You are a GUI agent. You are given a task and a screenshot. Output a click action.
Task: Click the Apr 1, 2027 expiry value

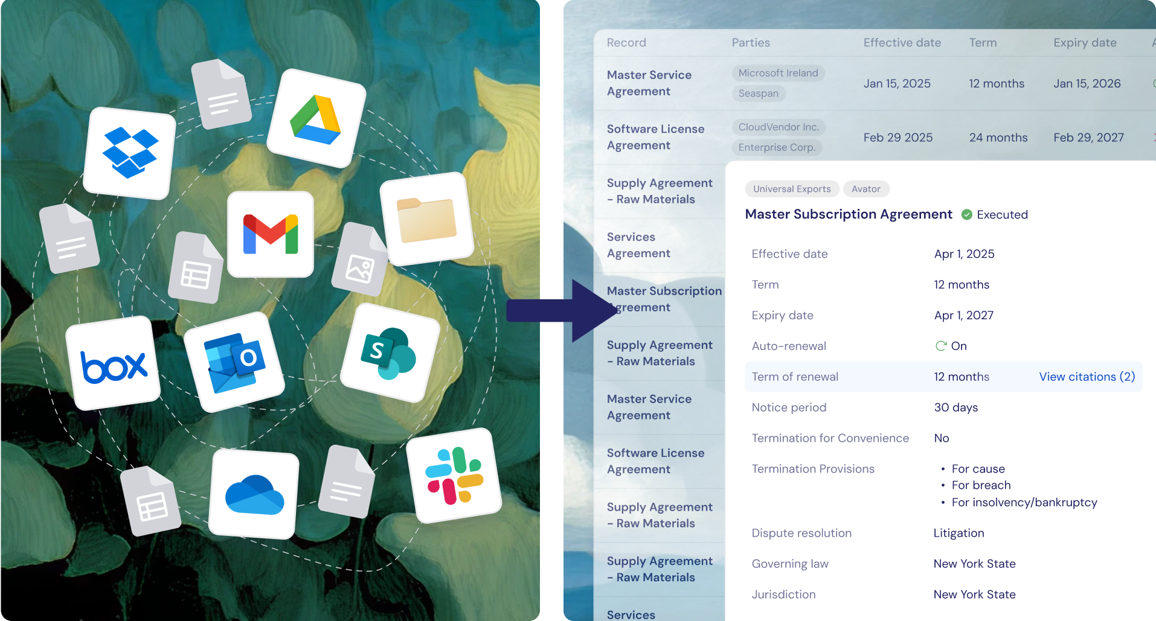963,315
